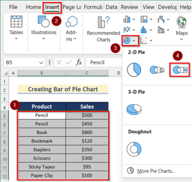This screenshot has height=182, width=192.
Task: Select the Scissors cell
Action: tap(42, 158)
